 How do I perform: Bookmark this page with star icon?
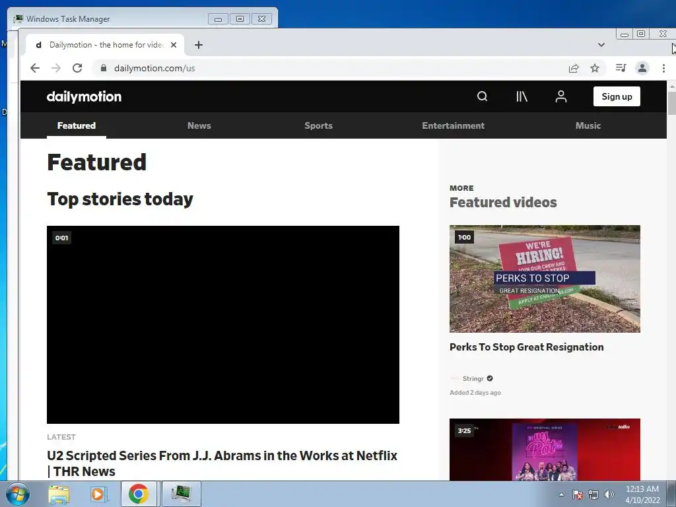[595, 68]
